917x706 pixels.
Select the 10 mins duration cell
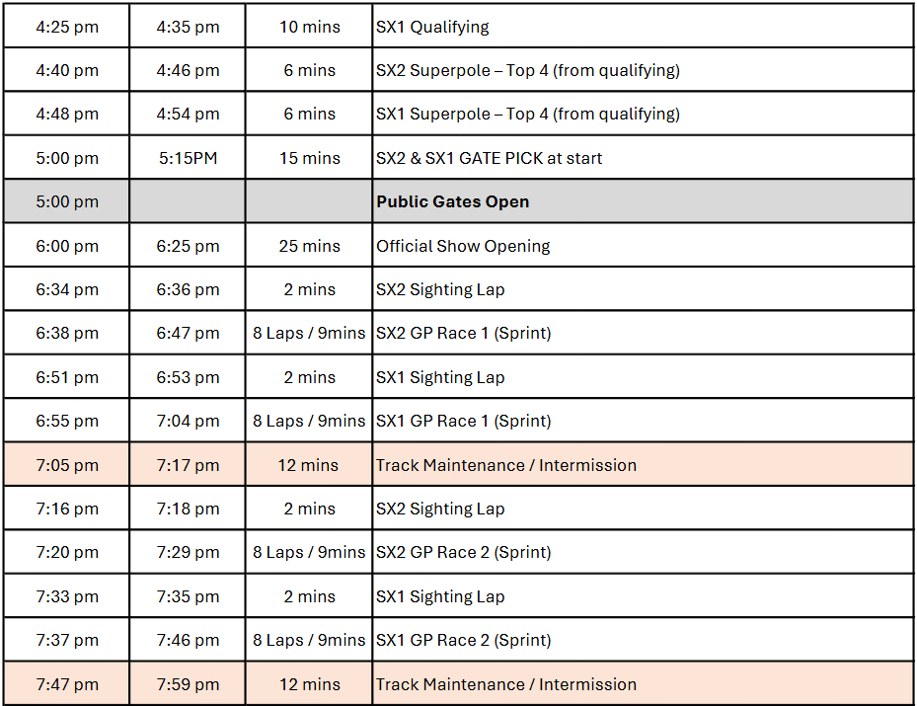tap(309, 27)
